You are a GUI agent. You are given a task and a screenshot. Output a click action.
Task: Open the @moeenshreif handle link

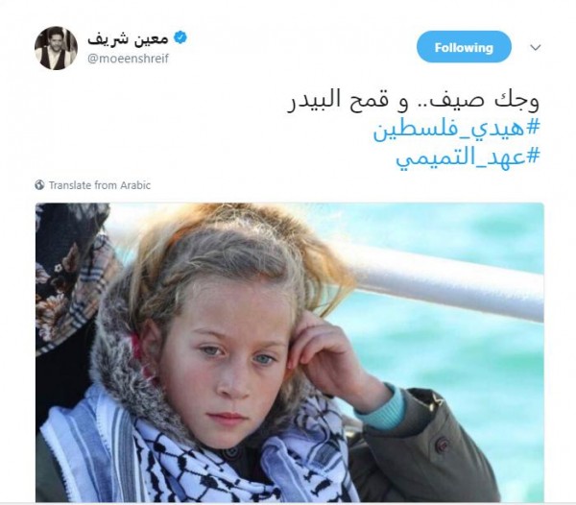[x=129, y=59]
